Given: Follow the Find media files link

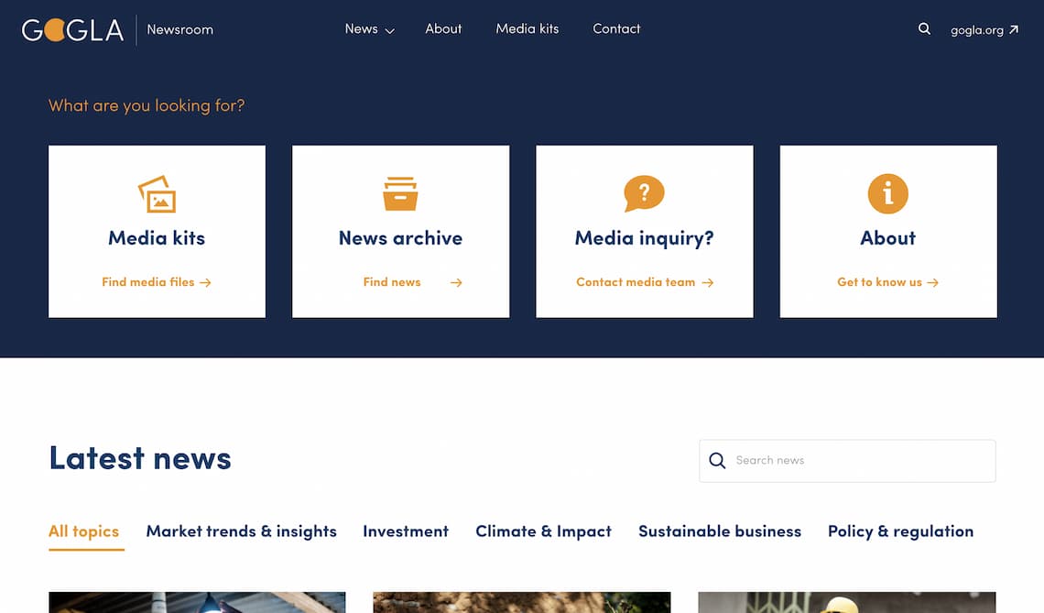Looking at the screenshot, I should (157, 282).
